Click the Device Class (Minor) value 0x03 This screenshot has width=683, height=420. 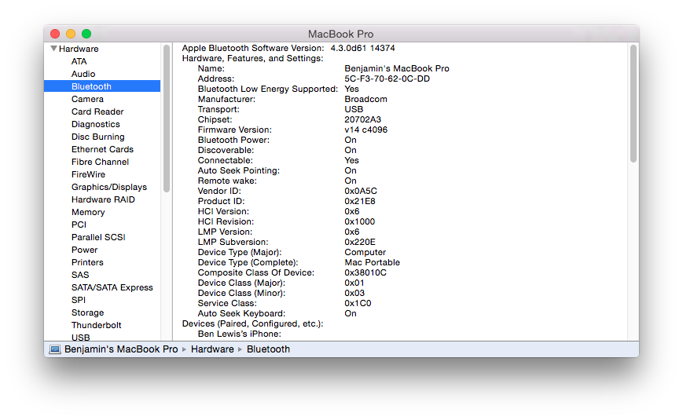coord(354,294)
